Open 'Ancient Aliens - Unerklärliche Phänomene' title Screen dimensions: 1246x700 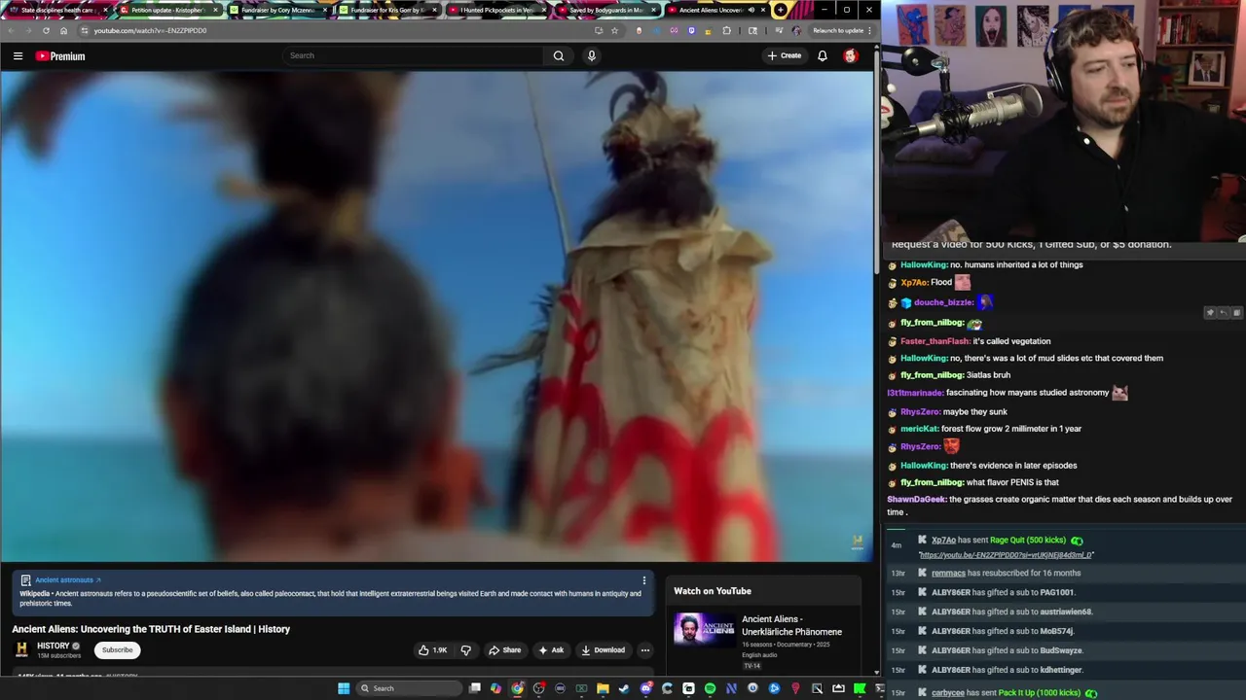[x=791, y=625]
